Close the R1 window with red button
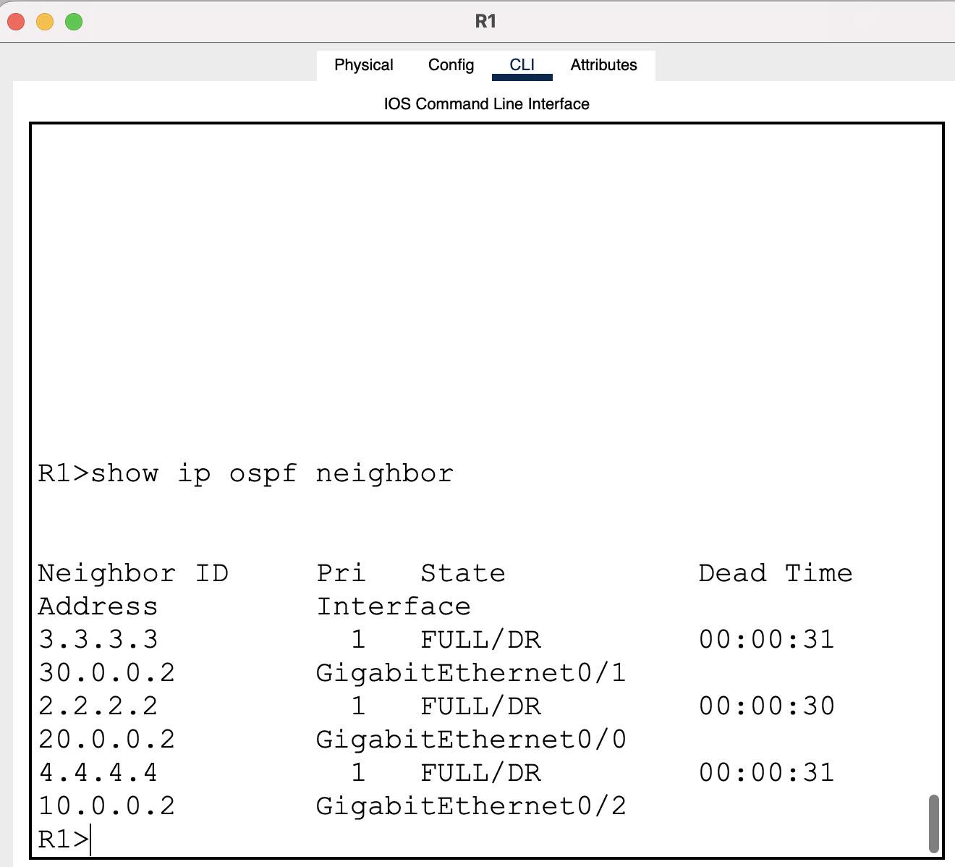The width and height of the screenshot is (955, 867). point(16,22)
